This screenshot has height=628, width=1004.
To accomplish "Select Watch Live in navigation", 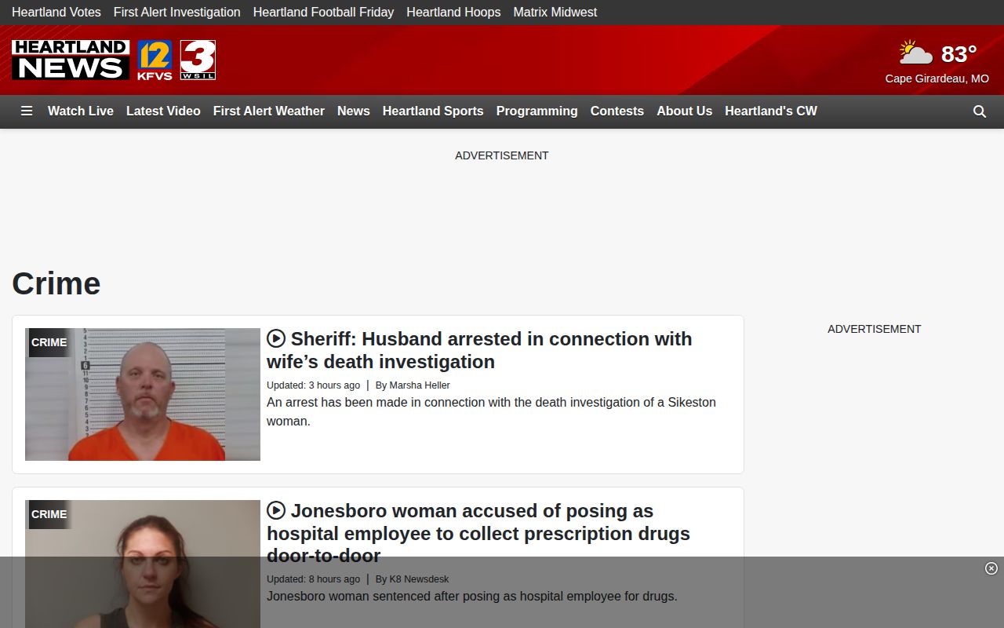I will tap(81, 111).
